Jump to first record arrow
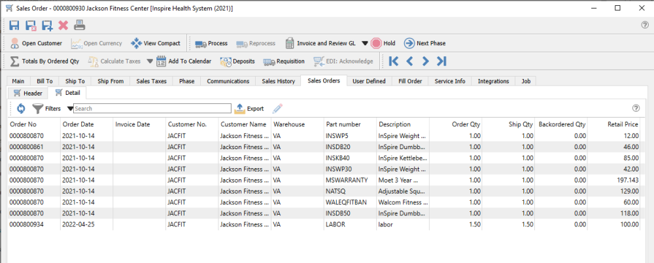Image resolution: width=654 pixels, height=263 pixels. click(x=393, y=61)
